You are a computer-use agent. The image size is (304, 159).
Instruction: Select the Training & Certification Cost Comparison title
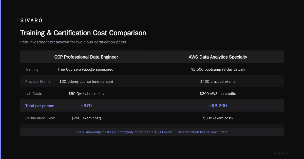(x=83, y=33)
